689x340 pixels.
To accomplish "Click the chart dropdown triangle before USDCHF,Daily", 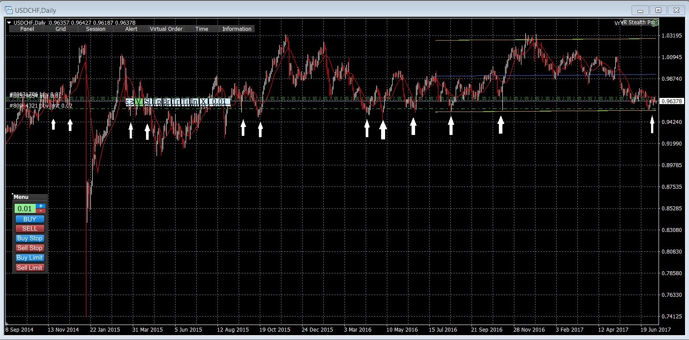I will click(x=9, y=22).
